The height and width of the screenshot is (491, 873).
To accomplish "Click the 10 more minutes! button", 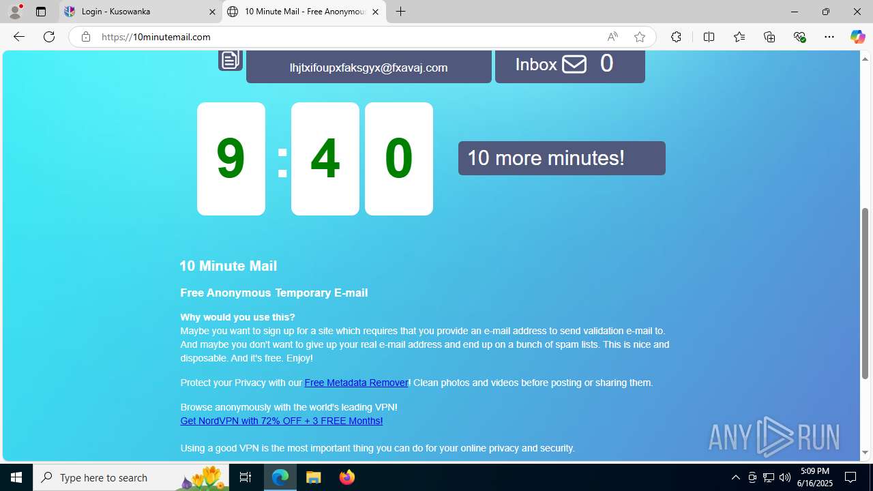I will click(561, 158).
